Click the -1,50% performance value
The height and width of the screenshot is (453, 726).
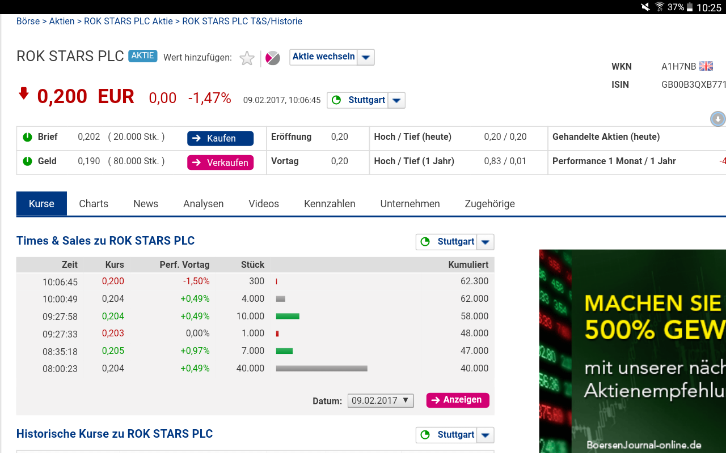(196, 281)
